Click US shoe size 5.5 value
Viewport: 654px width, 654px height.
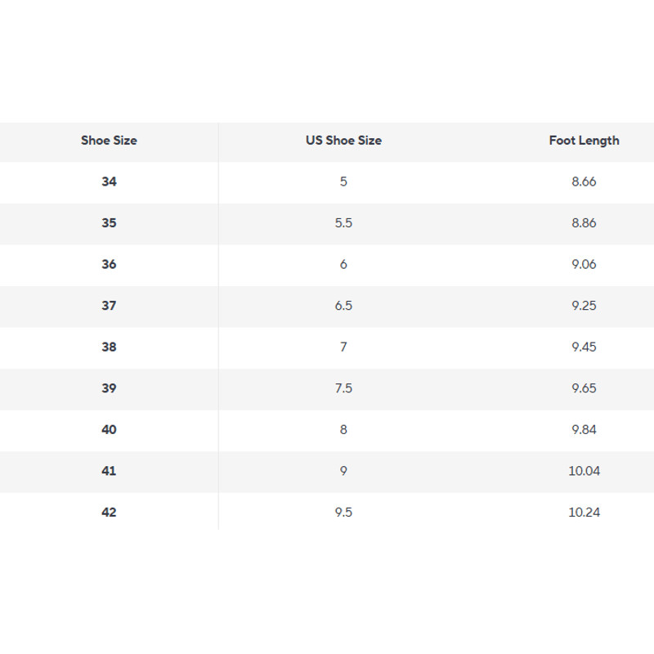click(x=343, y=223)
